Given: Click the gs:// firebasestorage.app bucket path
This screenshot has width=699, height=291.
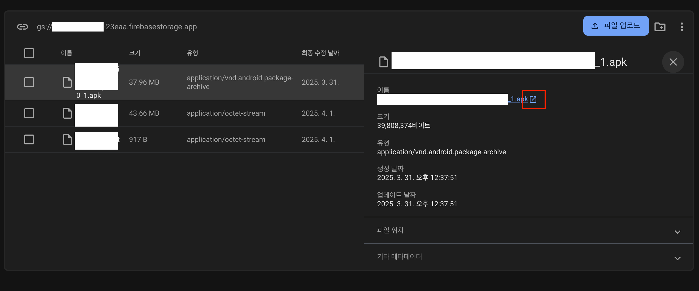Looking at the screenshot, I should tap(117, 27).
